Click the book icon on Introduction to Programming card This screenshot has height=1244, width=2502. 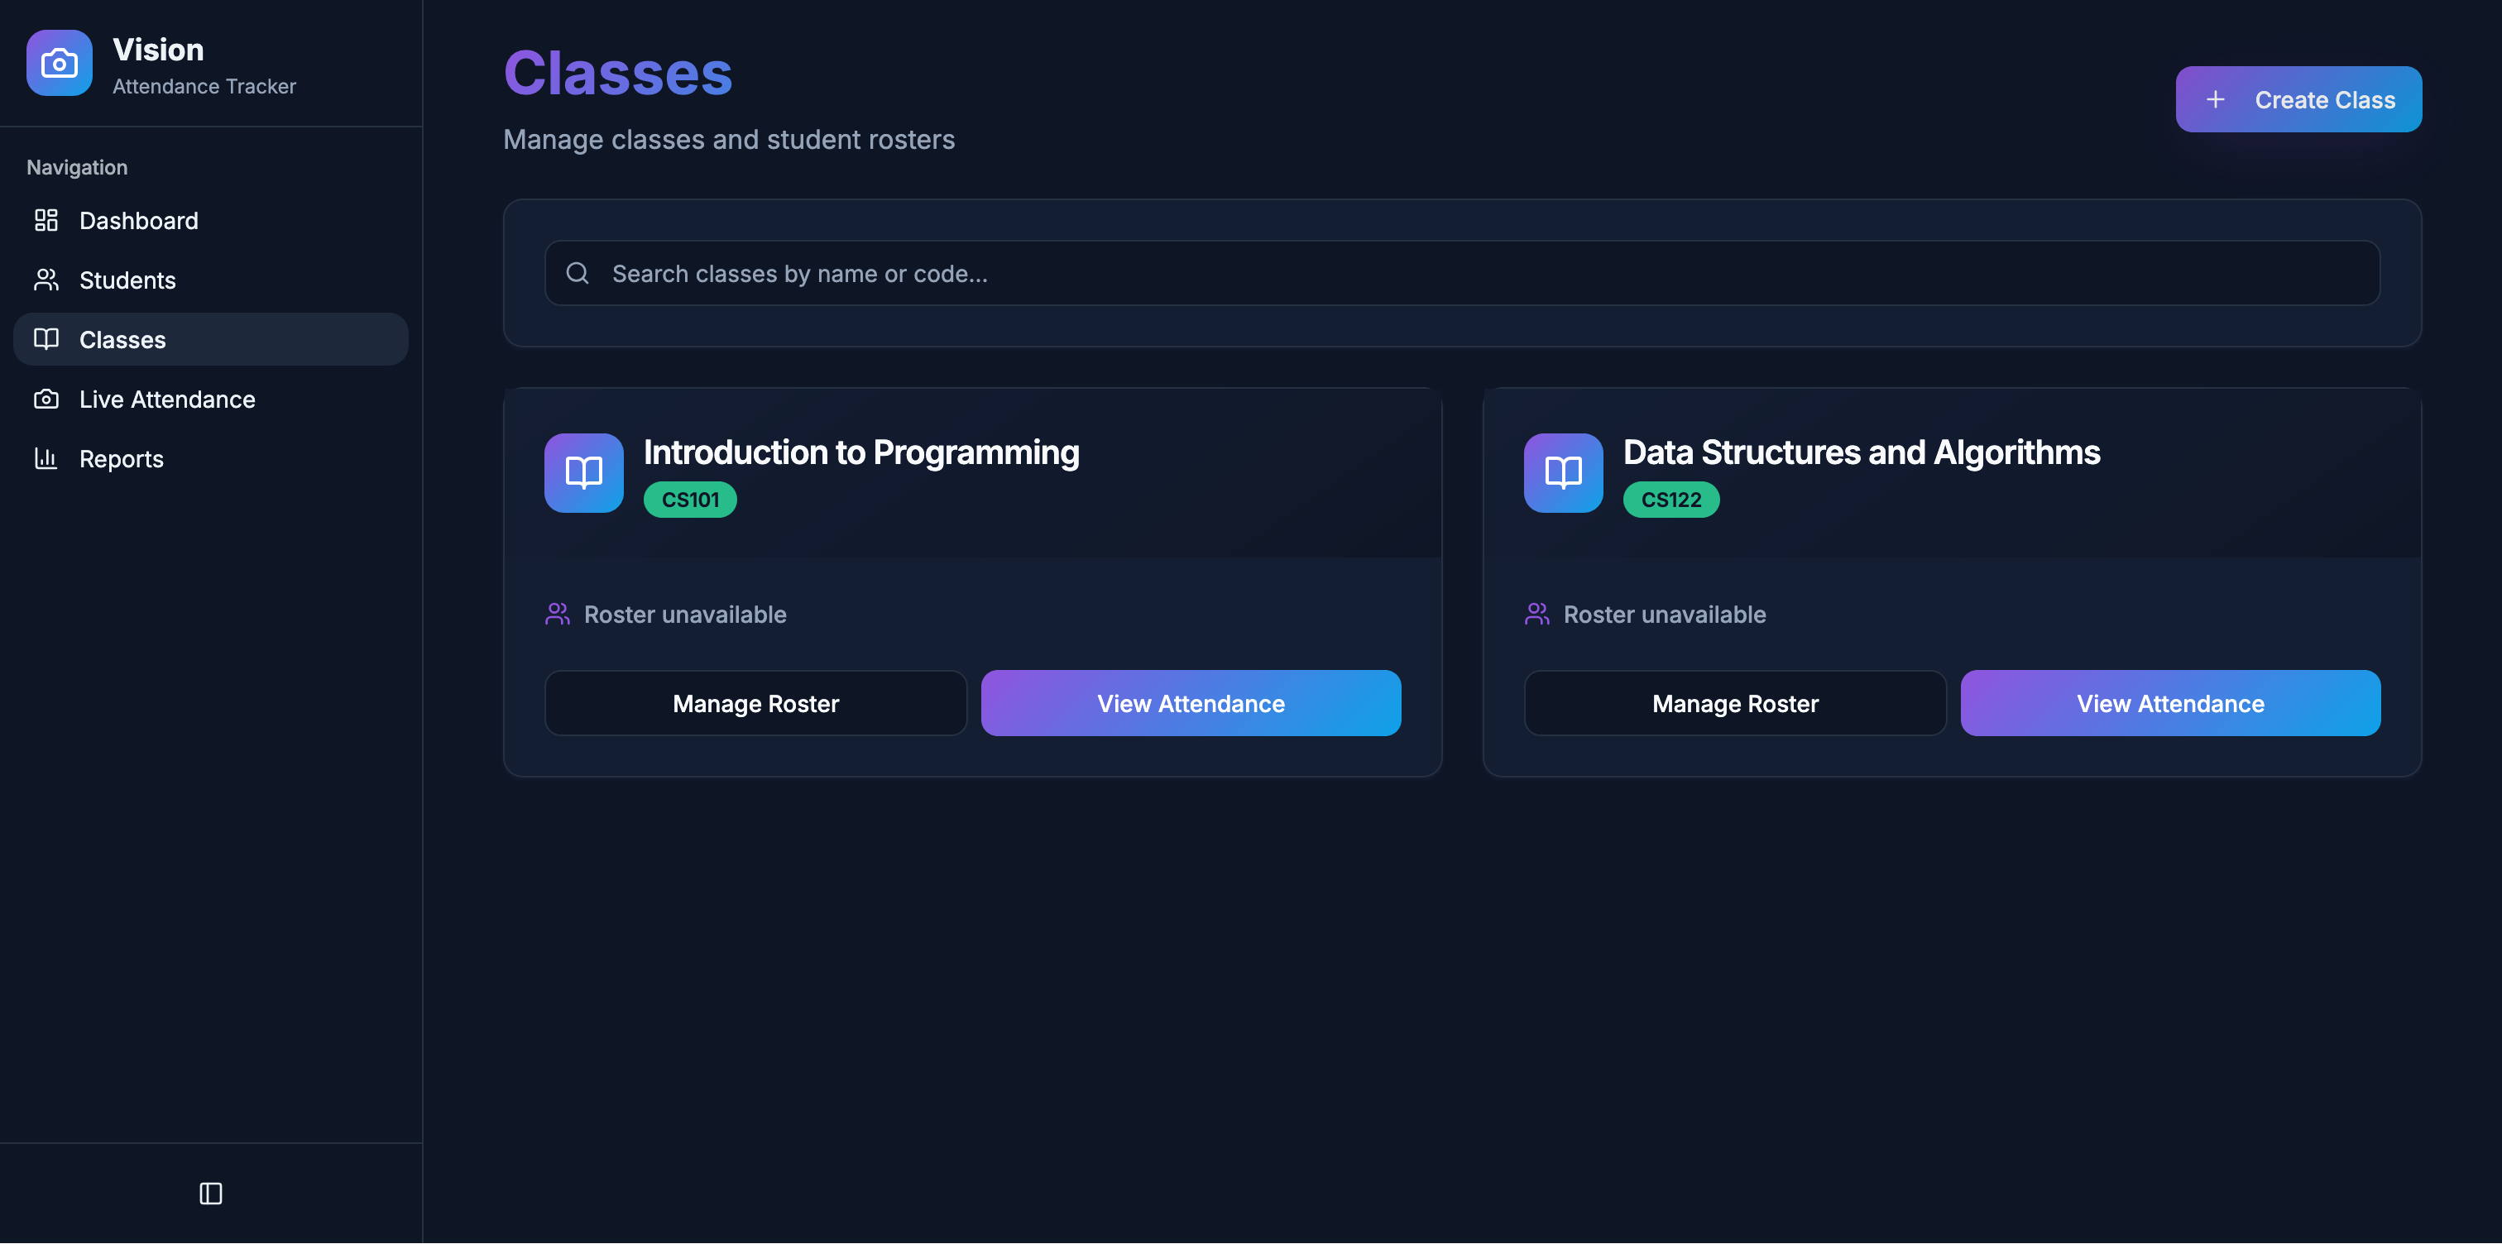tap(582, 473)
